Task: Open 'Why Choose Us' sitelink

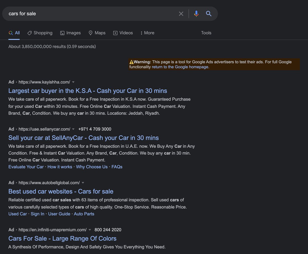Action: tap(92, 167)
